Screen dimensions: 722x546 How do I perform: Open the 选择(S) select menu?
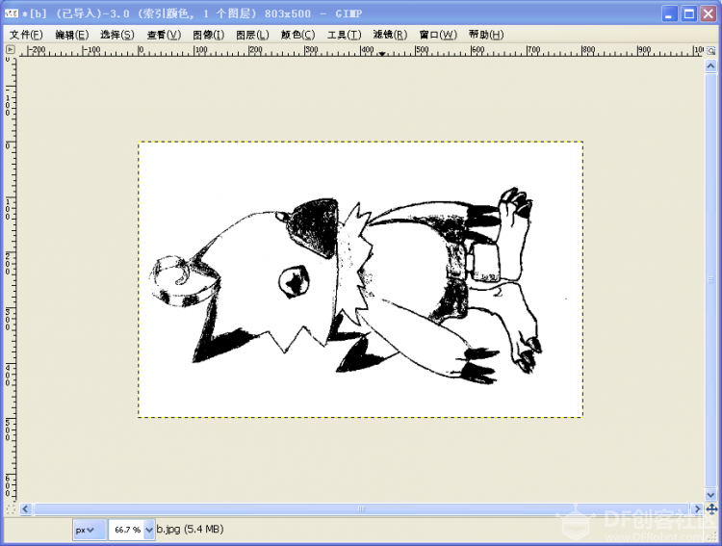[x=116, y=35]
